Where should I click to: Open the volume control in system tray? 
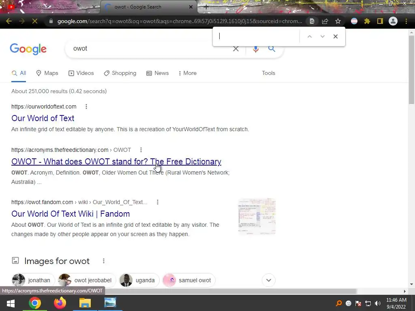click(378, 303)
